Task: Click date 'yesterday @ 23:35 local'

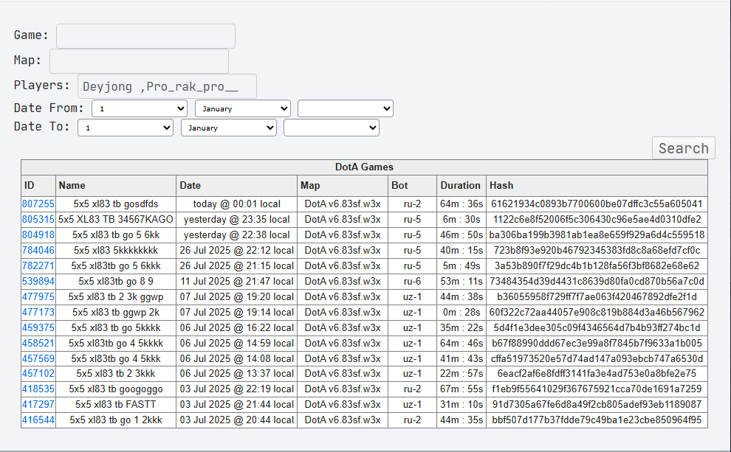Action: tap(237, 219)
